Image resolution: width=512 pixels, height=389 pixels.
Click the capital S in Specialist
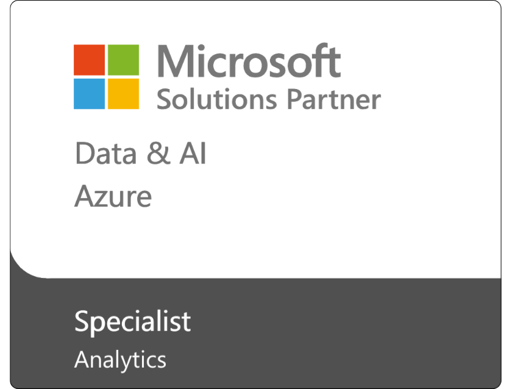point(82,321)
